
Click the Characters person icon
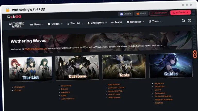coord(88,23)
